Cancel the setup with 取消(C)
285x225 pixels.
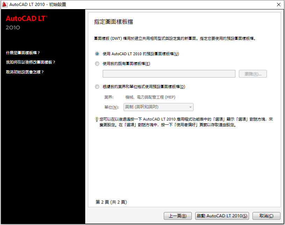click(266, 216)
